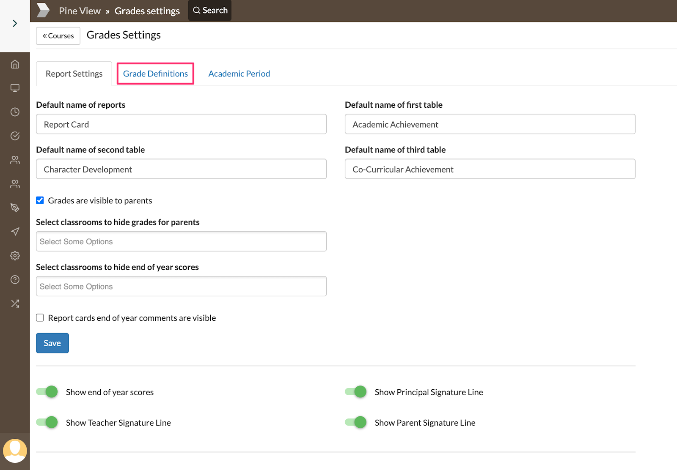This screenshot has width=677, height=470.
Task: Go to Pine View breadcrumb
Action: pyautogui.click(x=80, y=11)
